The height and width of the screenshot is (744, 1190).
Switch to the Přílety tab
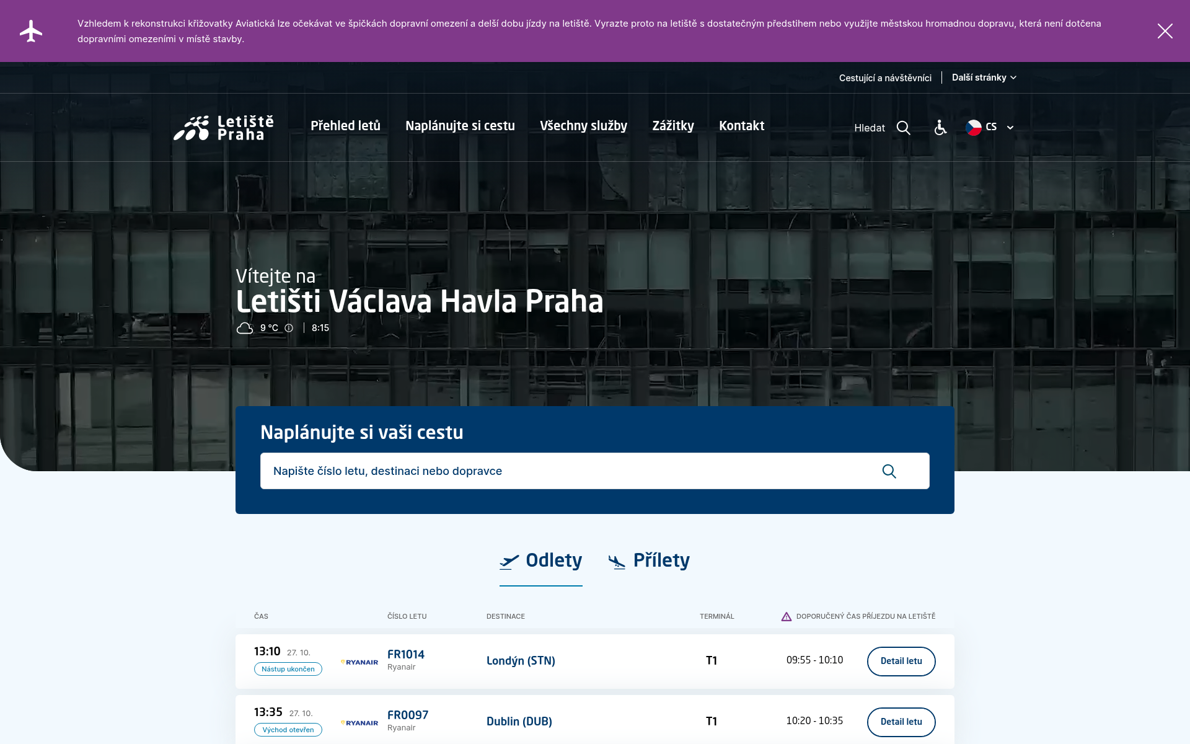coord(649,561)
